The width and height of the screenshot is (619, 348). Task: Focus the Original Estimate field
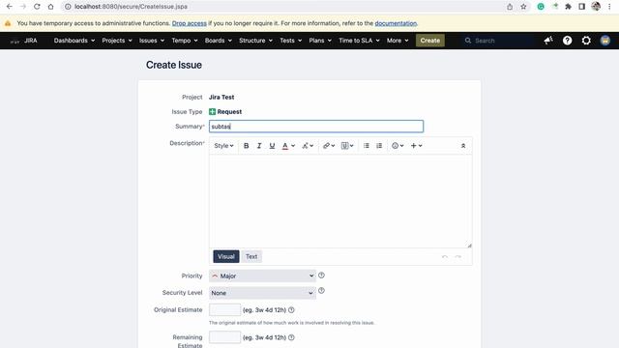point(224,309)
